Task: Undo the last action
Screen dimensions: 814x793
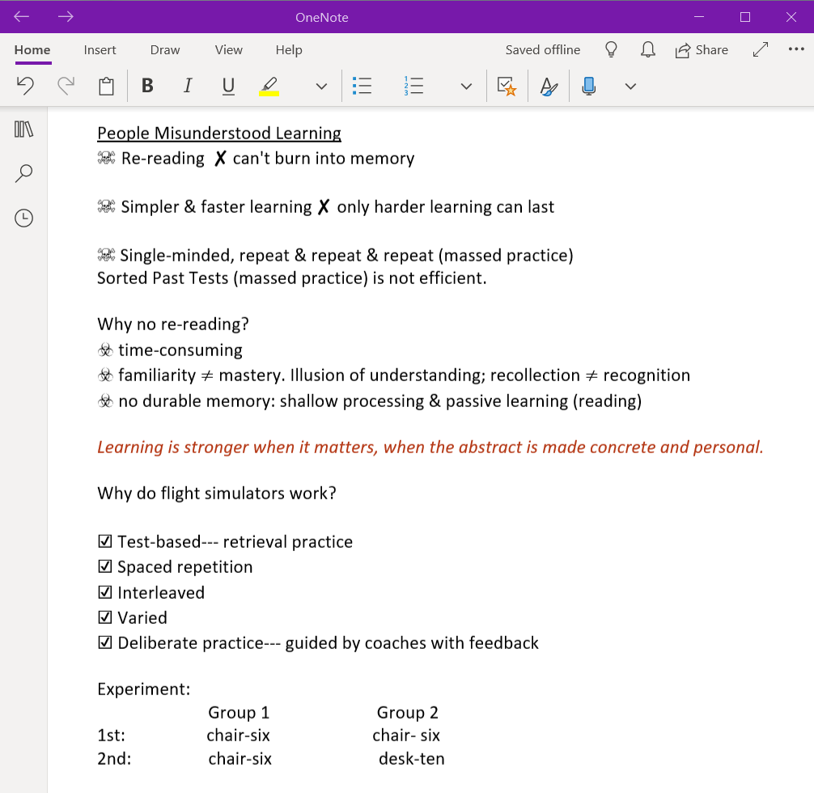Action: pyautogui.click(x=25, y=86)
